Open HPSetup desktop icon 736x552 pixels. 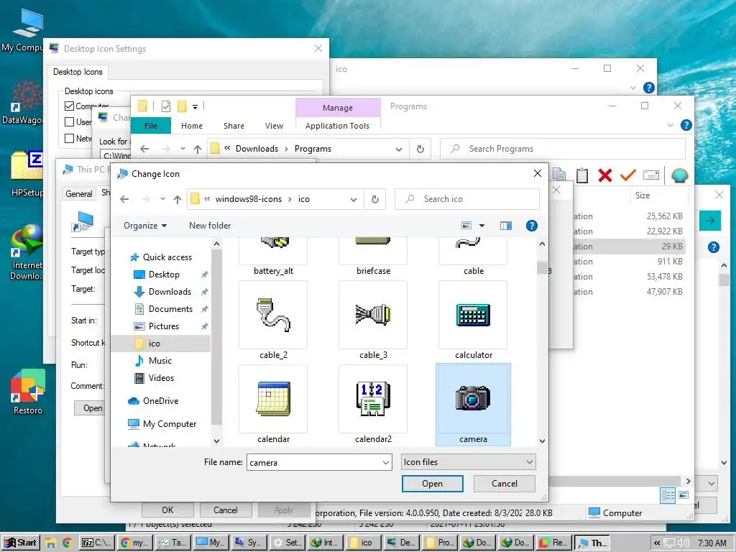(x=27, y=174)
